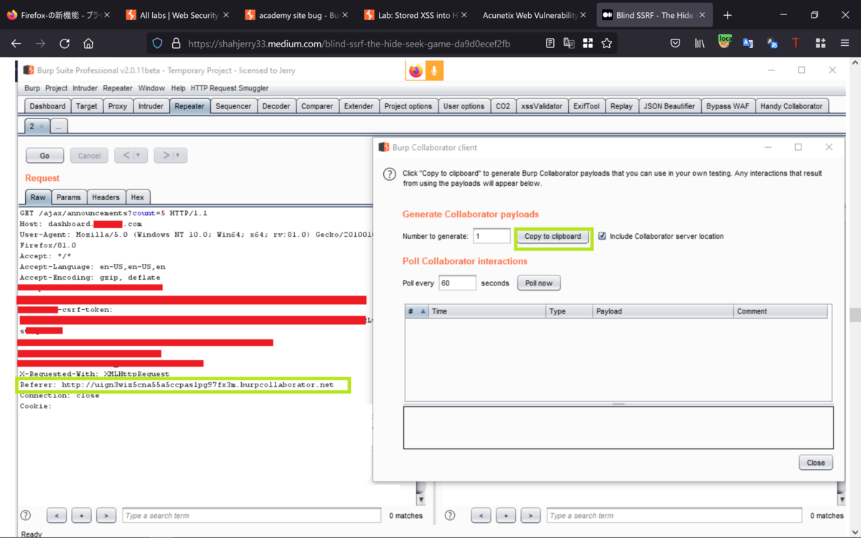Image resolution: width=861 pixels, height=538 pixels.
Task: Sort interactions by the # column arrow
Action: click(x=423, y=311)
